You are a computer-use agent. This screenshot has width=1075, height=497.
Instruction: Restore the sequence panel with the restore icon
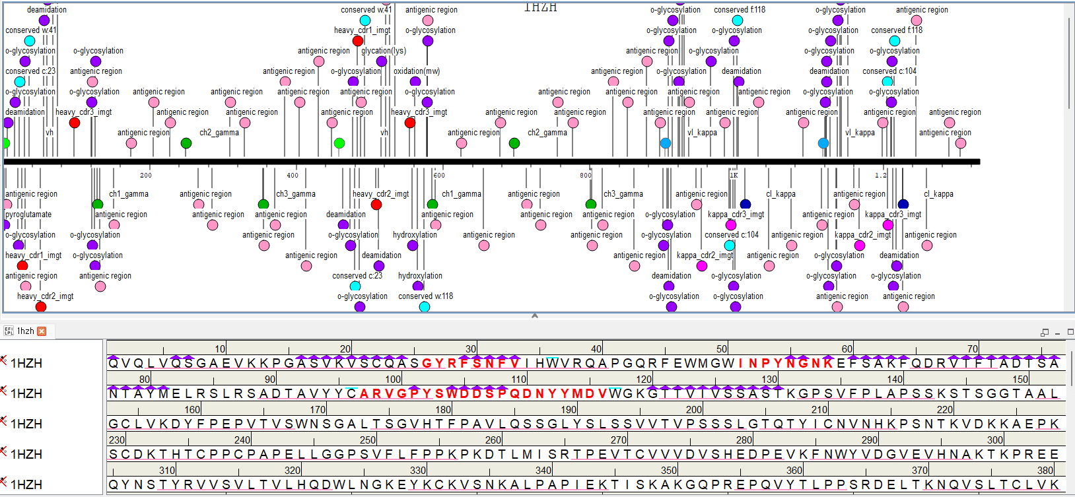pos(1045,332)
